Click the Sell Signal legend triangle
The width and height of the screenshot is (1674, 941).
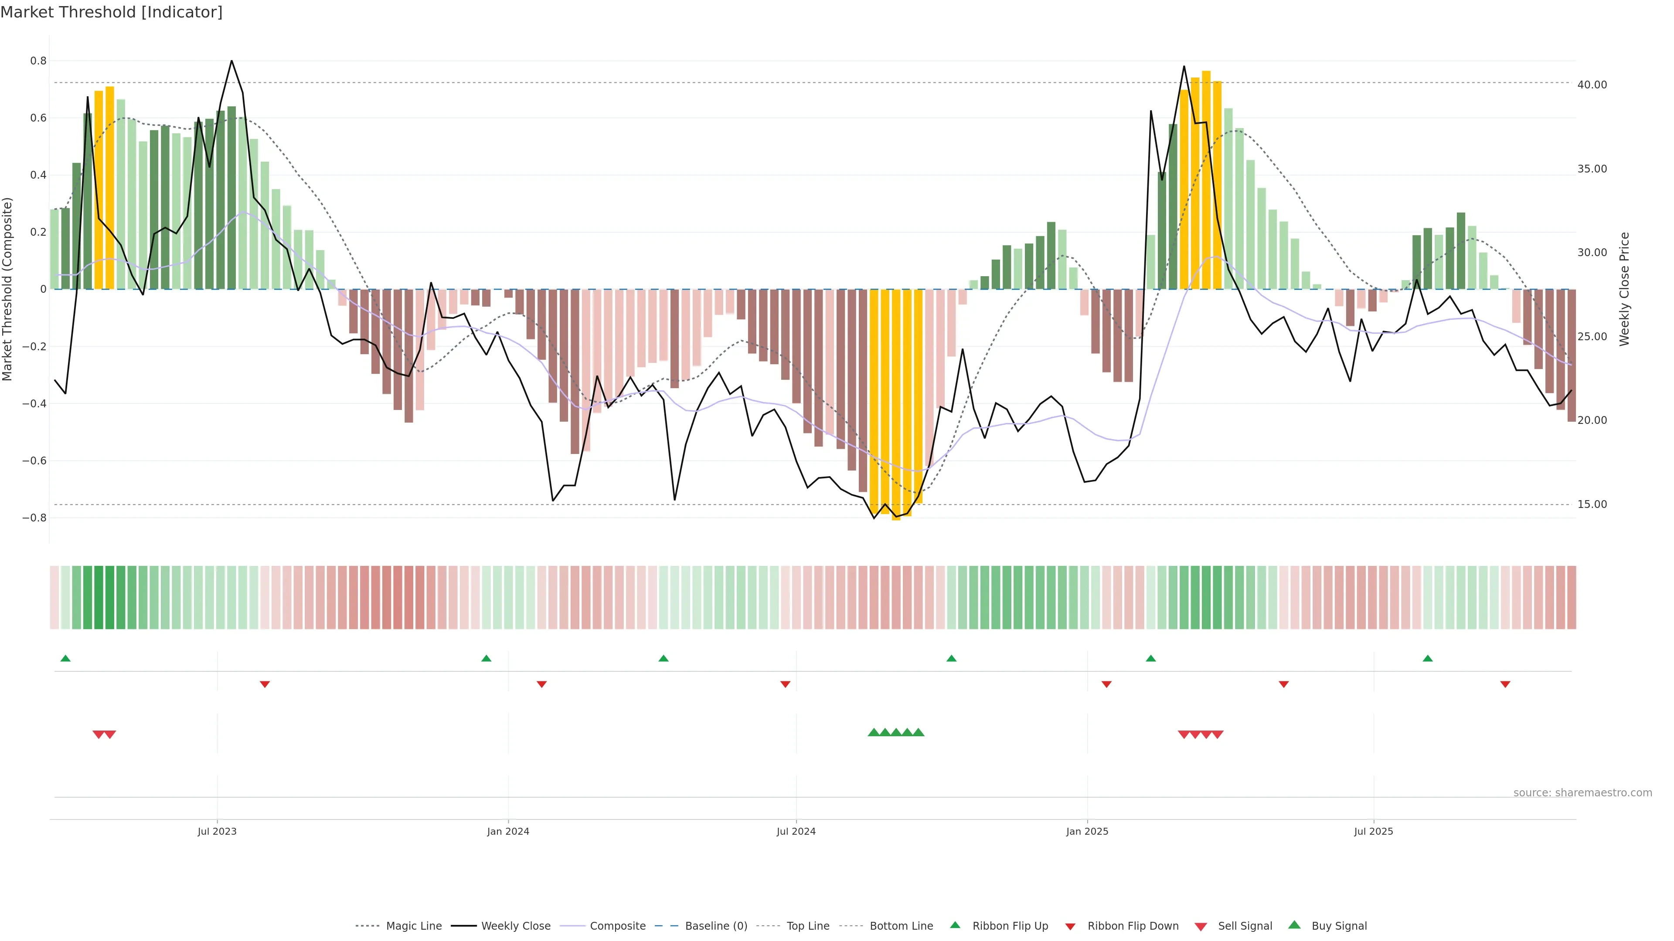click(x=1201, y=927)
